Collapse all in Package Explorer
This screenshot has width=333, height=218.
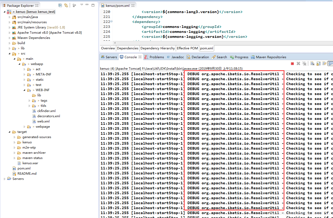click(x=60, y=5)
